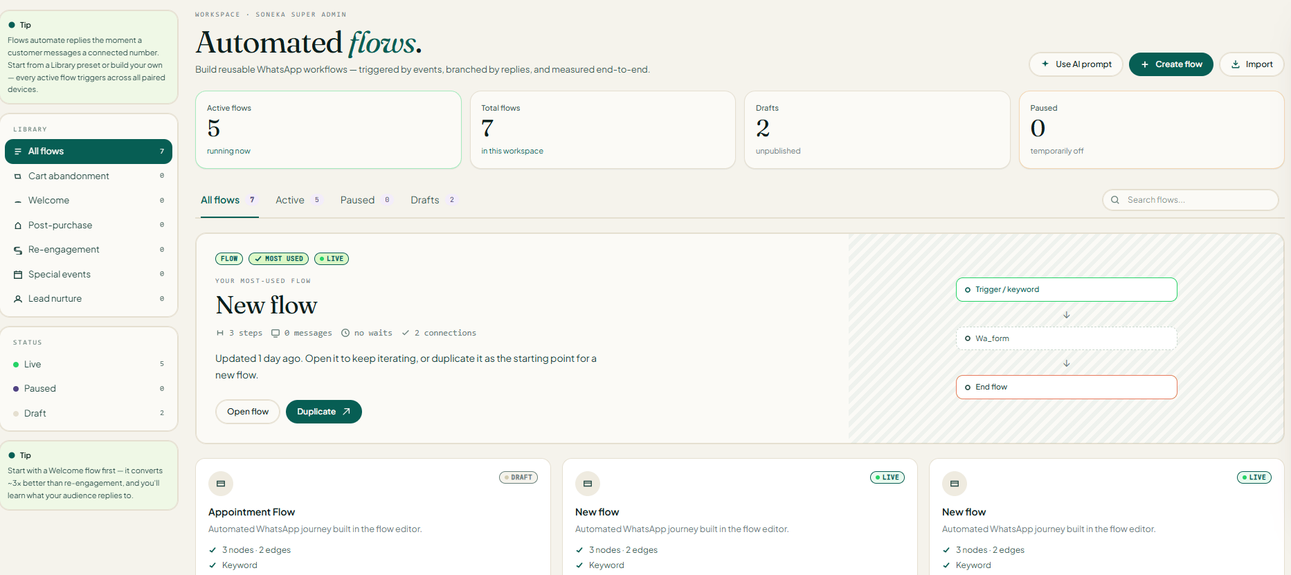Click the FLOW badge on featured card
1291x575 pixels.
(229, 259)
